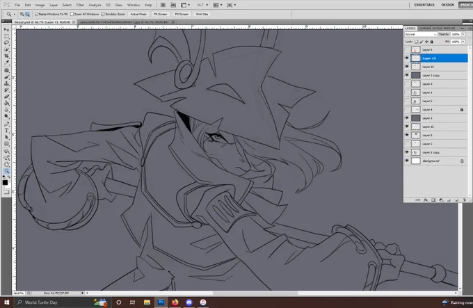Show Layer 9 visibility box

tap(407, 84)
